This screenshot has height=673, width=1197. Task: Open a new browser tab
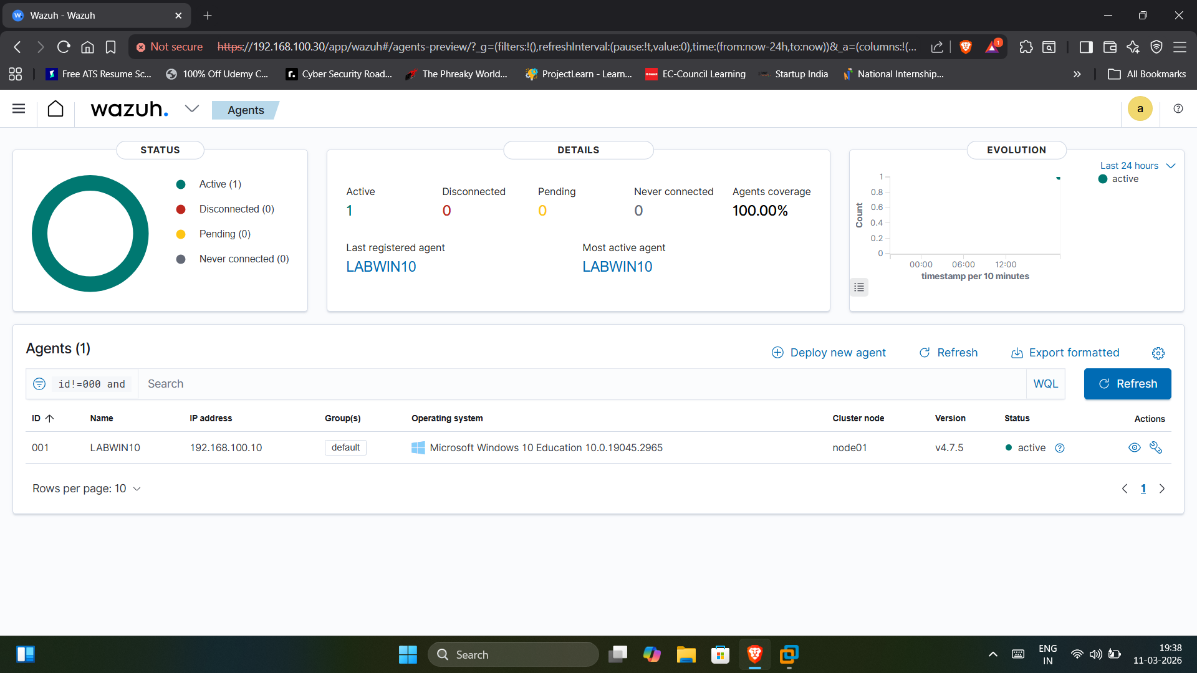click(x=208, y=16)
